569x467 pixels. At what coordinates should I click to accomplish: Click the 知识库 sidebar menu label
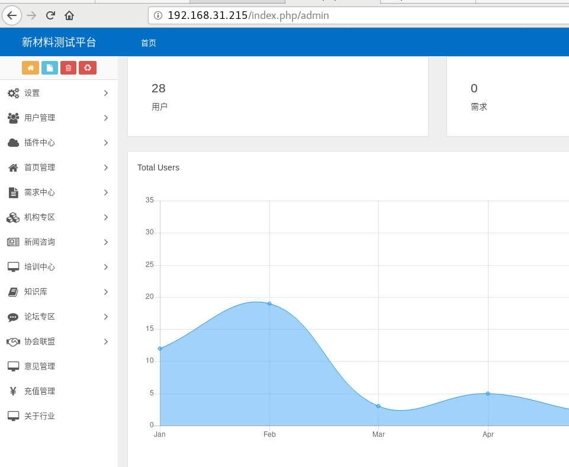[x=36, y=292]
